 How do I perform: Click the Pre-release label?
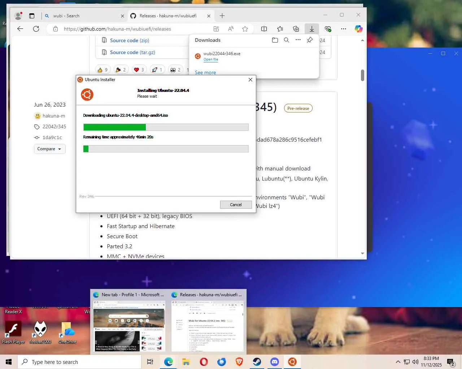point(298,108)
